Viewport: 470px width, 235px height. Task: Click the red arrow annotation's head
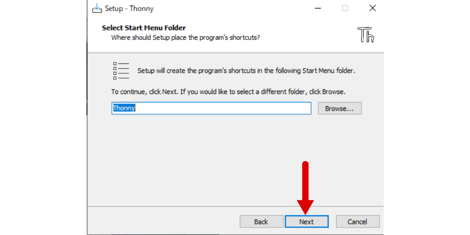click(305, 207)
